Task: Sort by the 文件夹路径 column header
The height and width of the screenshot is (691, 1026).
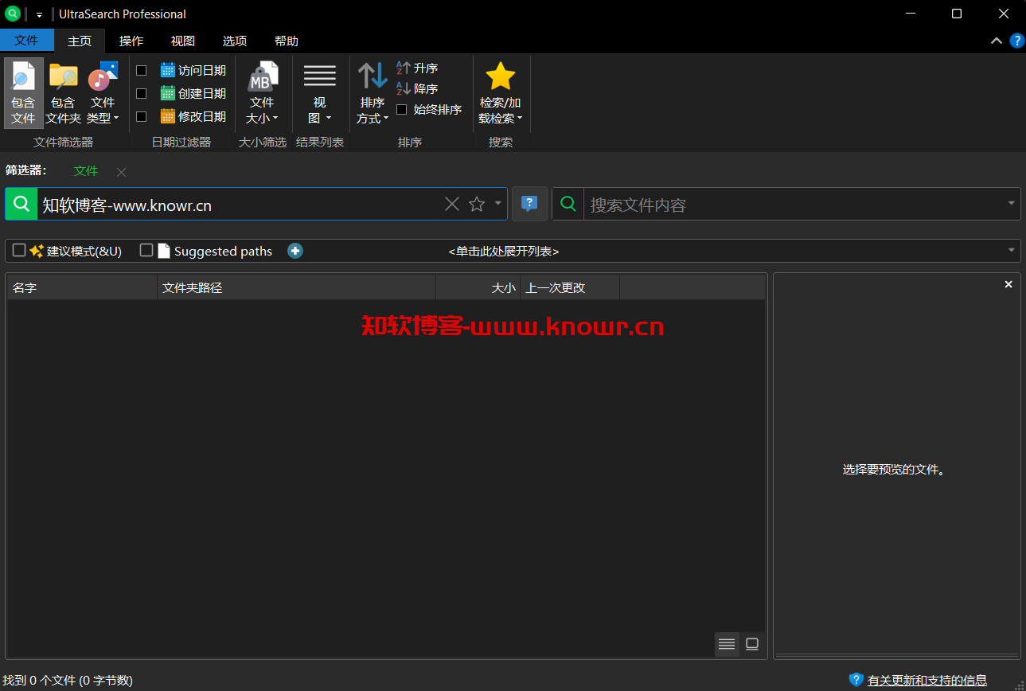Action: point(296,287)
